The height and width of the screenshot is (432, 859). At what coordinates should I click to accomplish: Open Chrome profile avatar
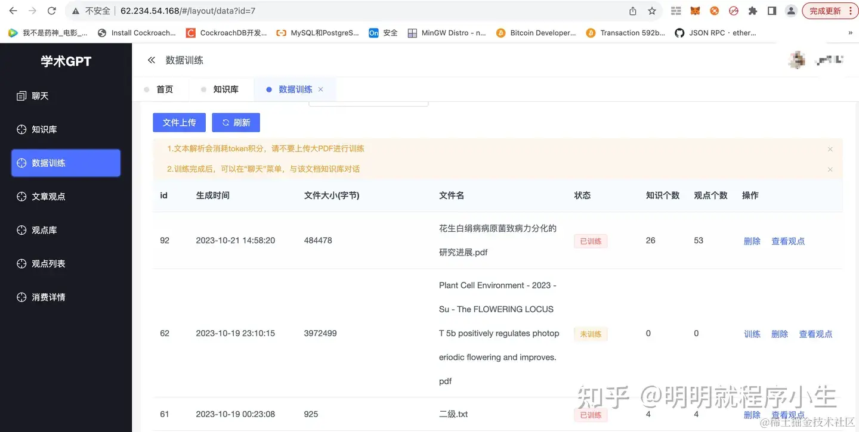click(x=791, y=11)
